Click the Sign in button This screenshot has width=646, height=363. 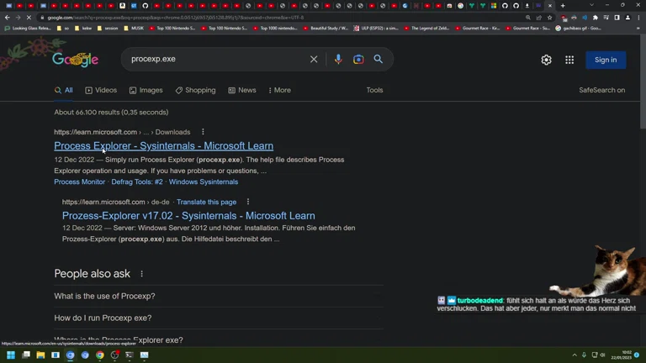tap(606, 60)
